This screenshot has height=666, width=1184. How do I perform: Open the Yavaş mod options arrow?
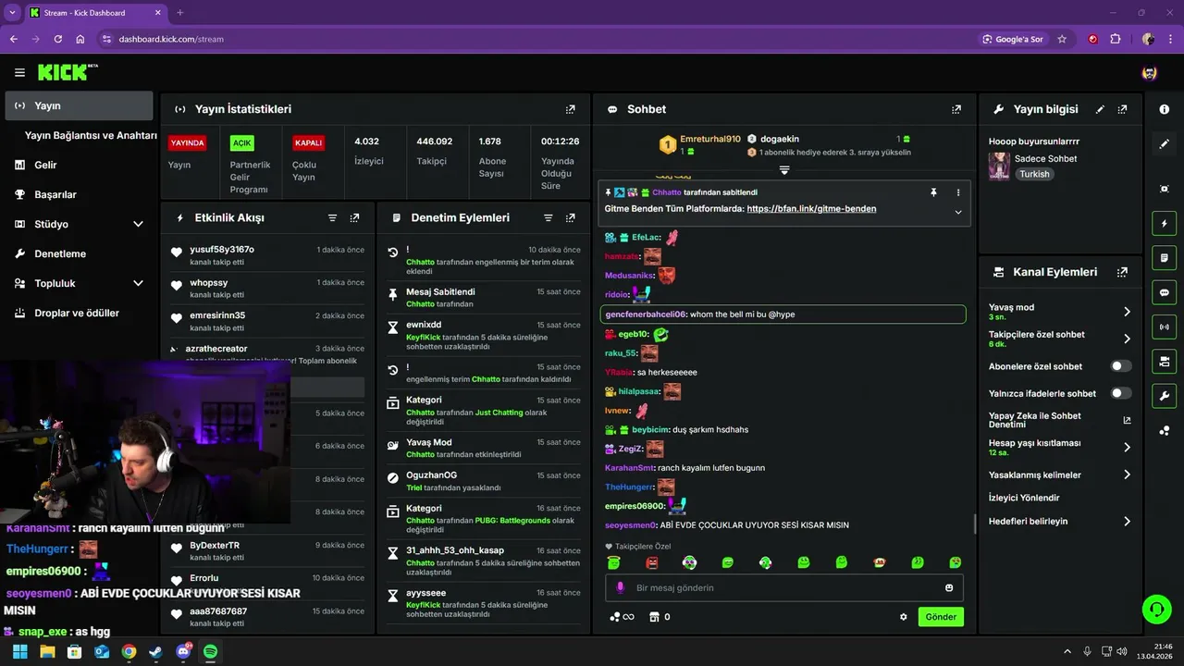[x=1127, y=312]
